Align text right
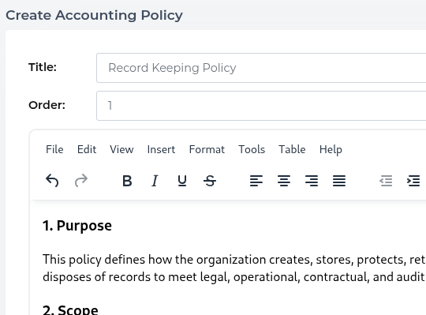This screenshot has width=426, height=315. click(312, 181)
